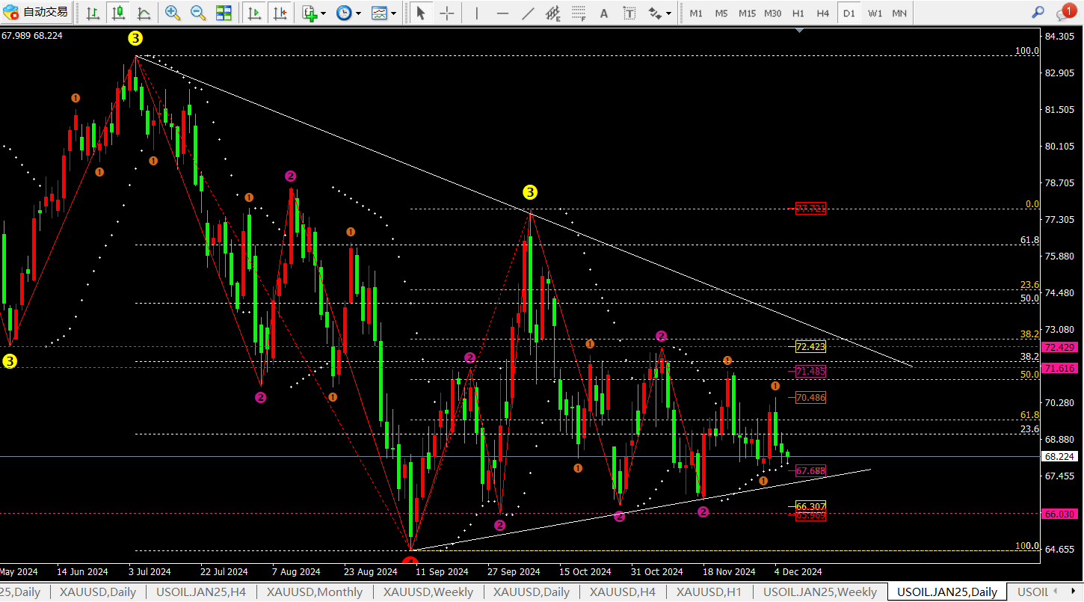Screen dimensions: 1084x602
Task: Pick the horizontal line drawing tool
Action: tap(502, 13)
